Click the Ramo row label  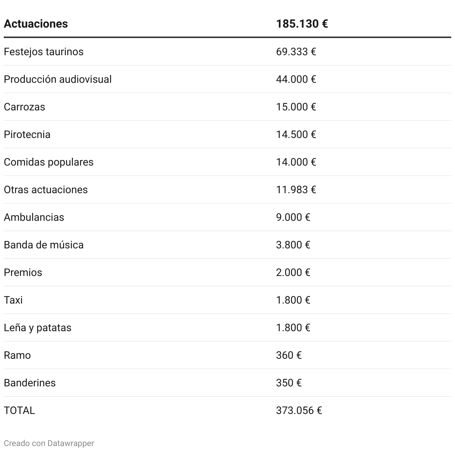18,355
